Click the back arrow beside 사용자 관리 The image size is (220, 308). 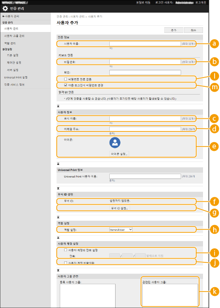3,16
